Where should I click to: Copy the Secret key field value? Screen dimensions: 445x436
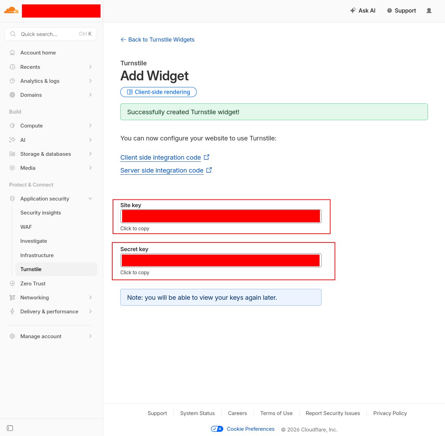tap(221, 260)
